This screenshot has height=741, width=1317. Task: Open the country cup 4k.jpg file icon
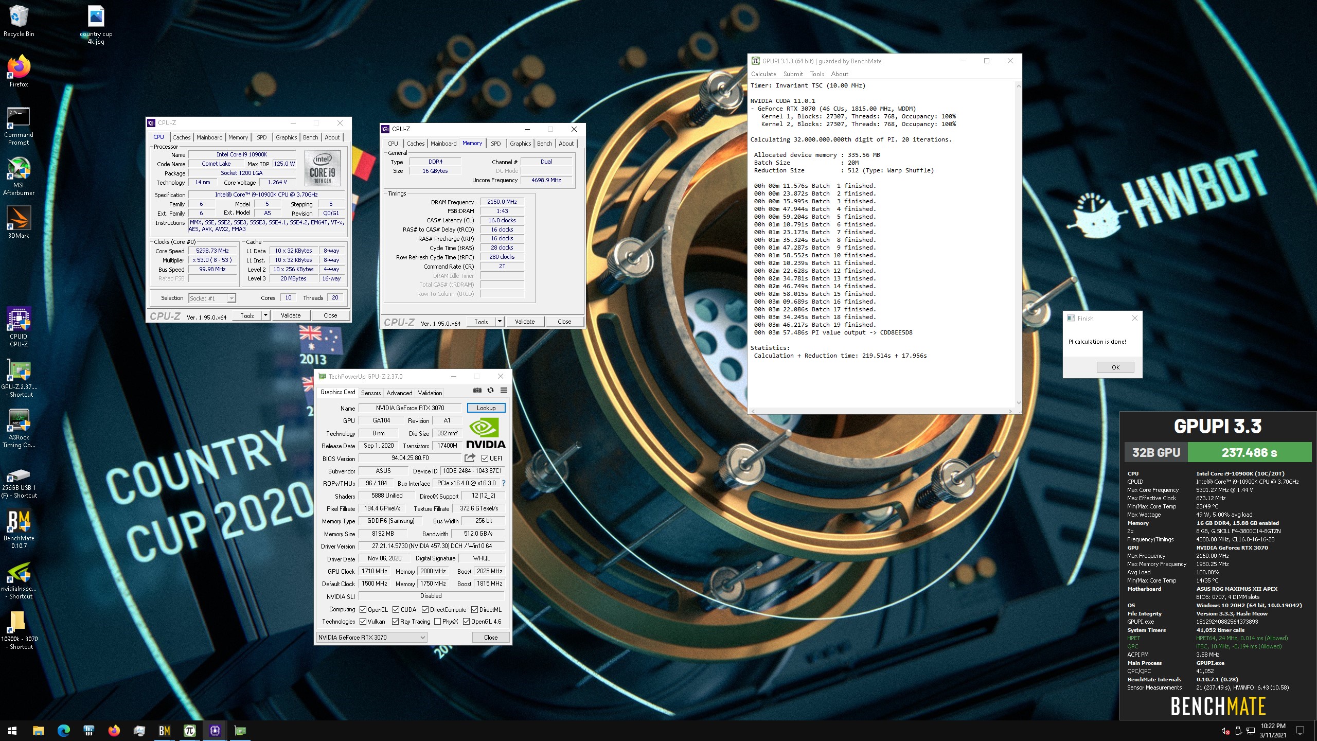tap(96, 25)
